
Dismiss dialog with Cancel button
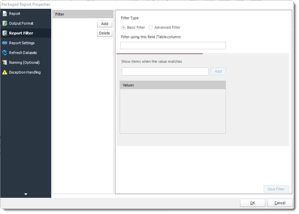point(280,203)
